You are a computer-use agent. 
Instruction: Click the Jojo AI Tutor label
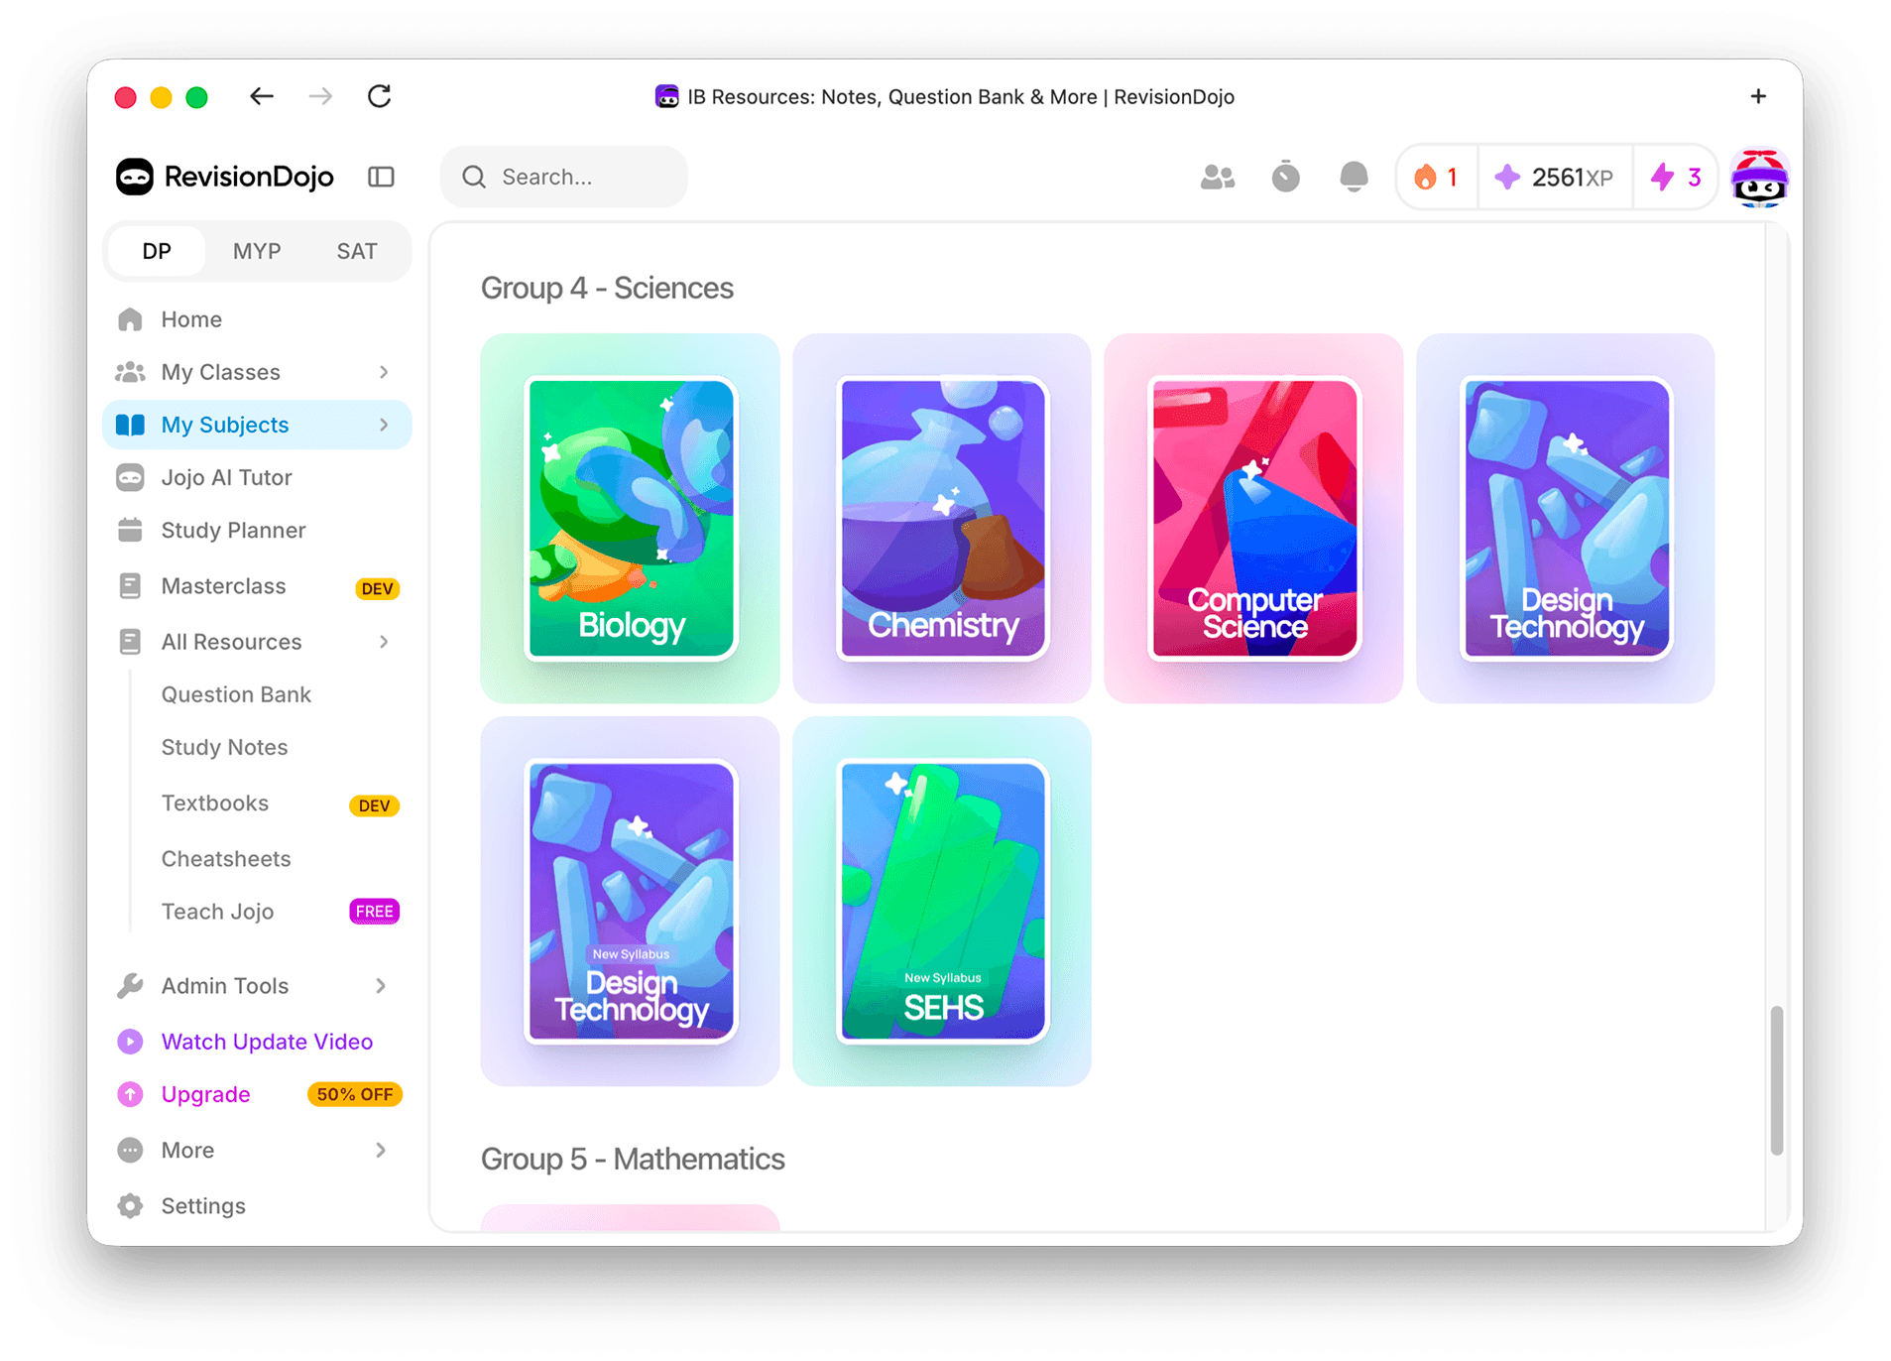(x=226, y=477)
